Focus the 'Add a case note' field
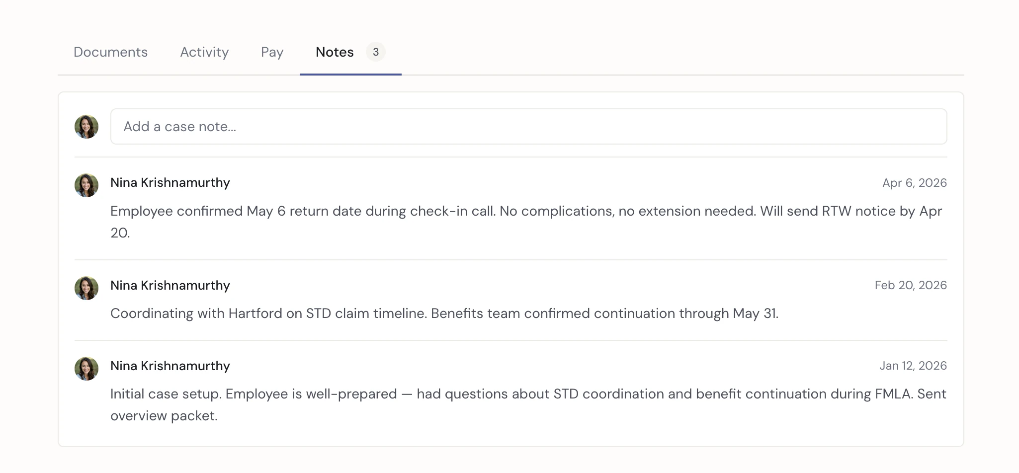1019x473 pixels. click(x=528, y=127)
